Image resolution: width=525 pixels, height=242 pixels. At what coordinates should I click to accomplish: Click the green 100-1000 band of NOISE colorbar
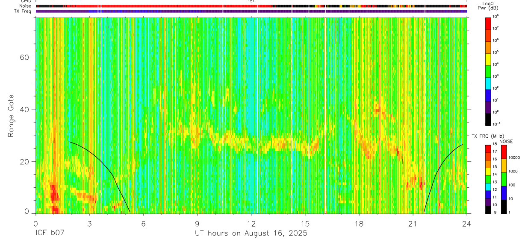pos(504,178)
